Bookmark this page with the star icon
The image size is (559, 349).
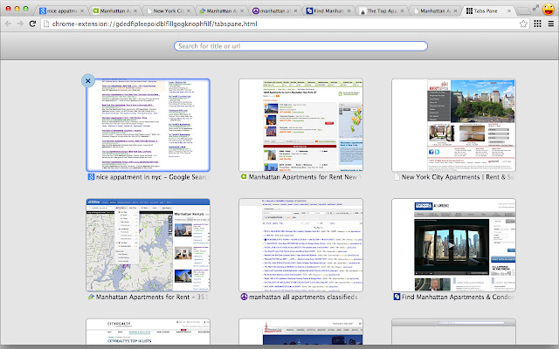click(x=523, y=24)
